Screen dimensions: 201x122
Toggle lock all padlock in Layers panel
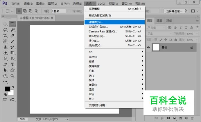coord(175,40)
